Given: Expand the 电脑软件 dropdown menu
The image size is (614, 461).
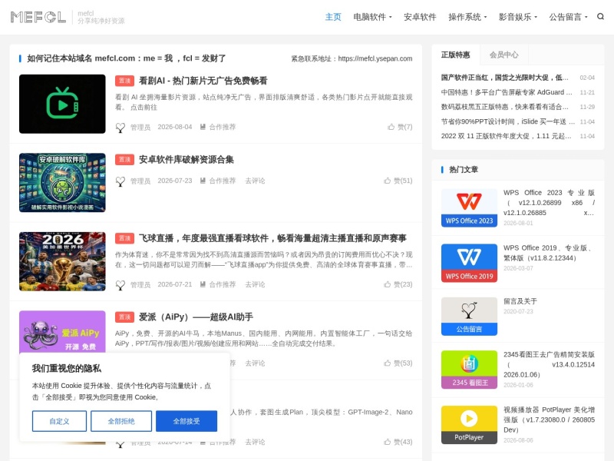Looking at the screenshot, I should pyautogui.click(x=372, y=17).
